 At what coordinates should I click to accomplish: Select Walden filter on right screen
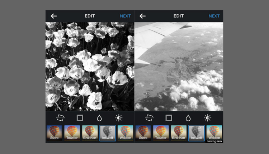214,133
